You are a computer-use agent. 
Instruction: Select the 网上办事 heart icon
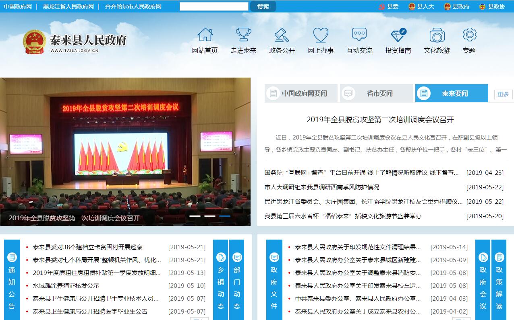[321, 35]
